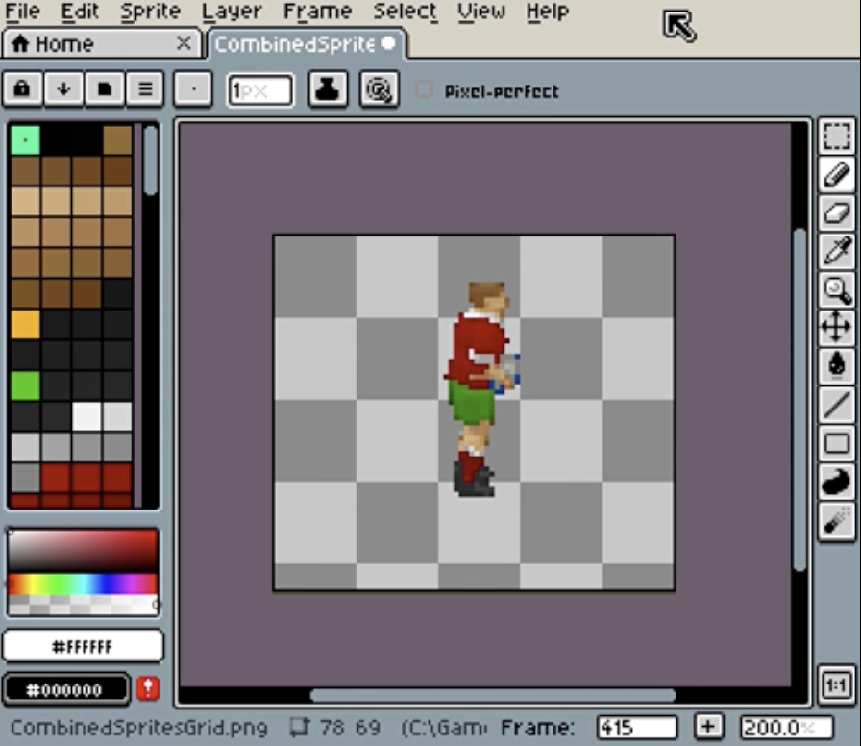Click the #FFFFFF foreground color button
This screenshot has width=861, height=746.
(83, 646)
